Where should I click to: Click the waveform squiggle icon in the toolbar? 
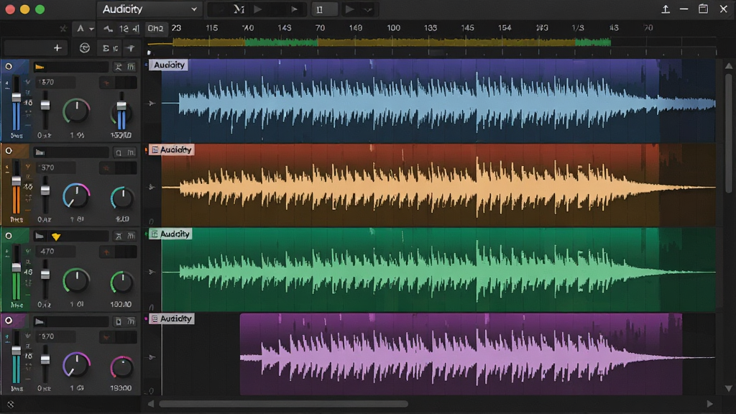point(108,29)
